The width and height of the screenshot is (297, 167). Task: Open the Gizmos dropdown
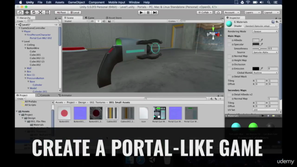click(173, 21)
